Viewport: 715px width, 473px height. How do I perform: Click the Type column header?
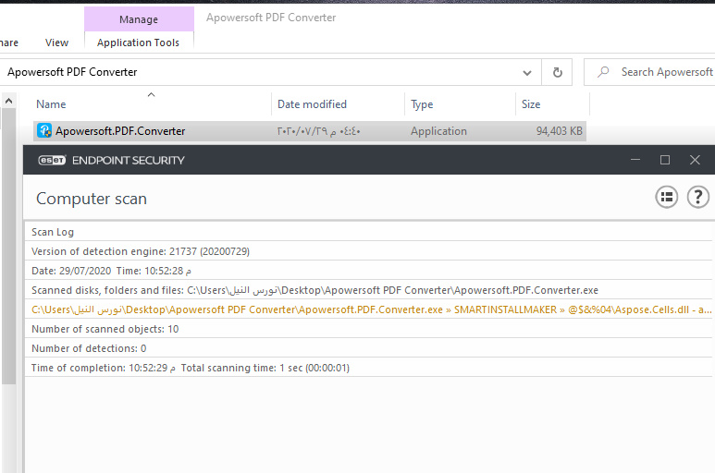[422, 104]
